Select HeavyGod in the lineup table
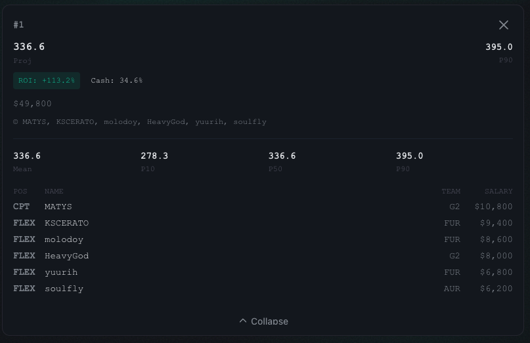The width and height of the screenshot is (530, 343). click(x=66, y=256)
